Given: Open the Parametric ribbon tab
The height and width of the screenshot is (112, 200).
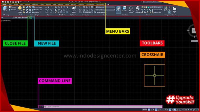Looking at the screenshot, I should (35, 4).
